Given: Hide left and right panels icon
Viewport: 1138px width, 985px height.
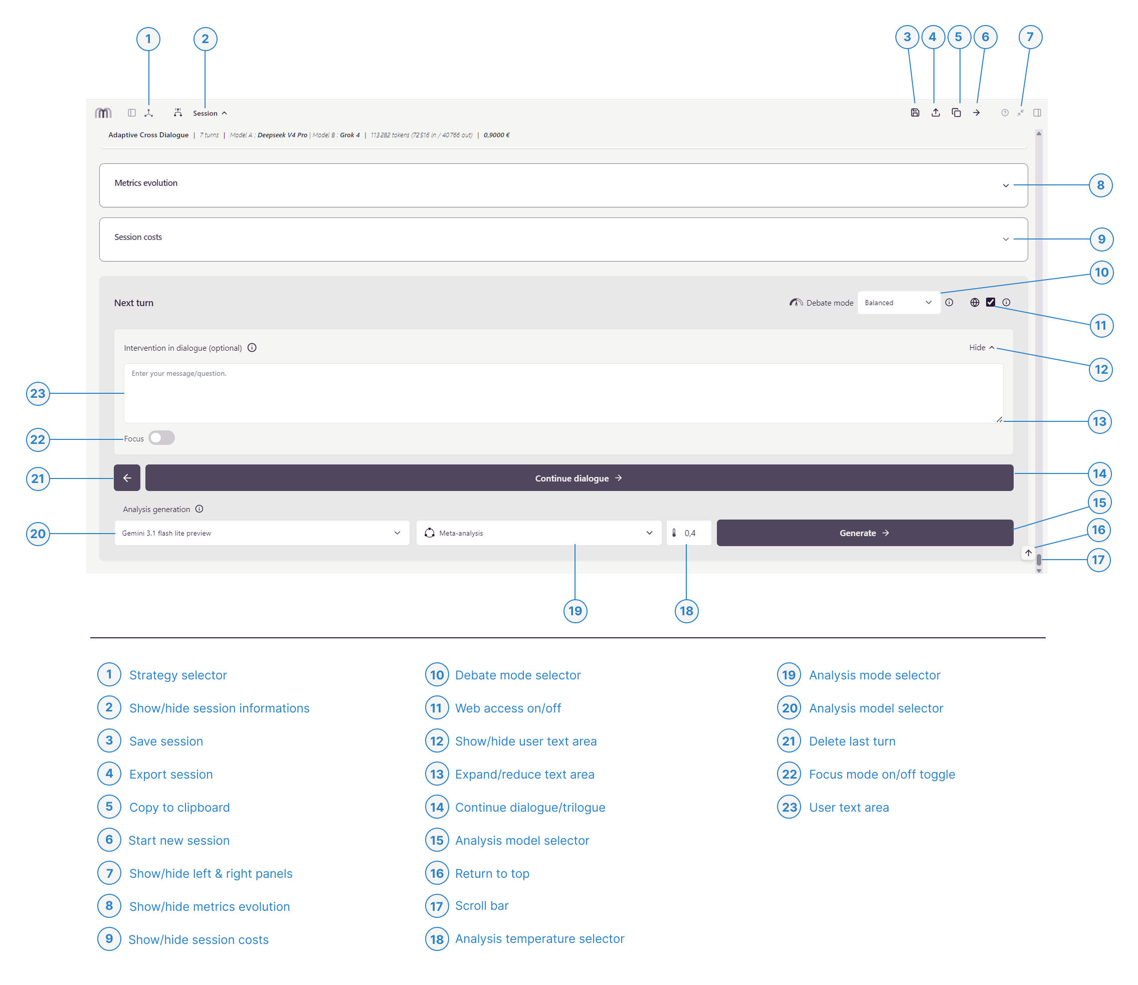Looking at the screenshot, I should click(1020, 113).
